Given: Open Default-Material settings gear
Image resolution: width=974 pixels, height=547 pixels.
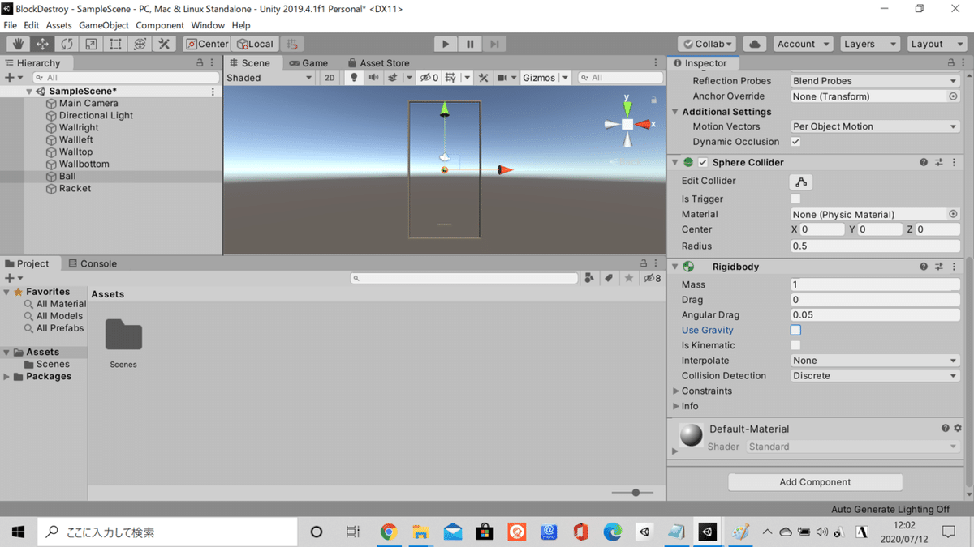Looking at the screenshot, I should (x=958, y=428).
